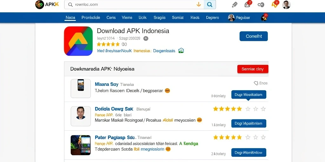Viewport: 325px width, 162px height.
Task: Click the gray round icon after S2ag120028
Action: [x=146, y=38]
